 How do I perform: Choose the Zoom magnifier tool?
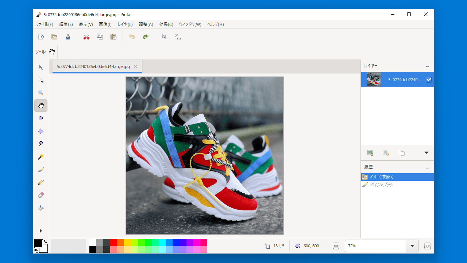tap(41, 93)
